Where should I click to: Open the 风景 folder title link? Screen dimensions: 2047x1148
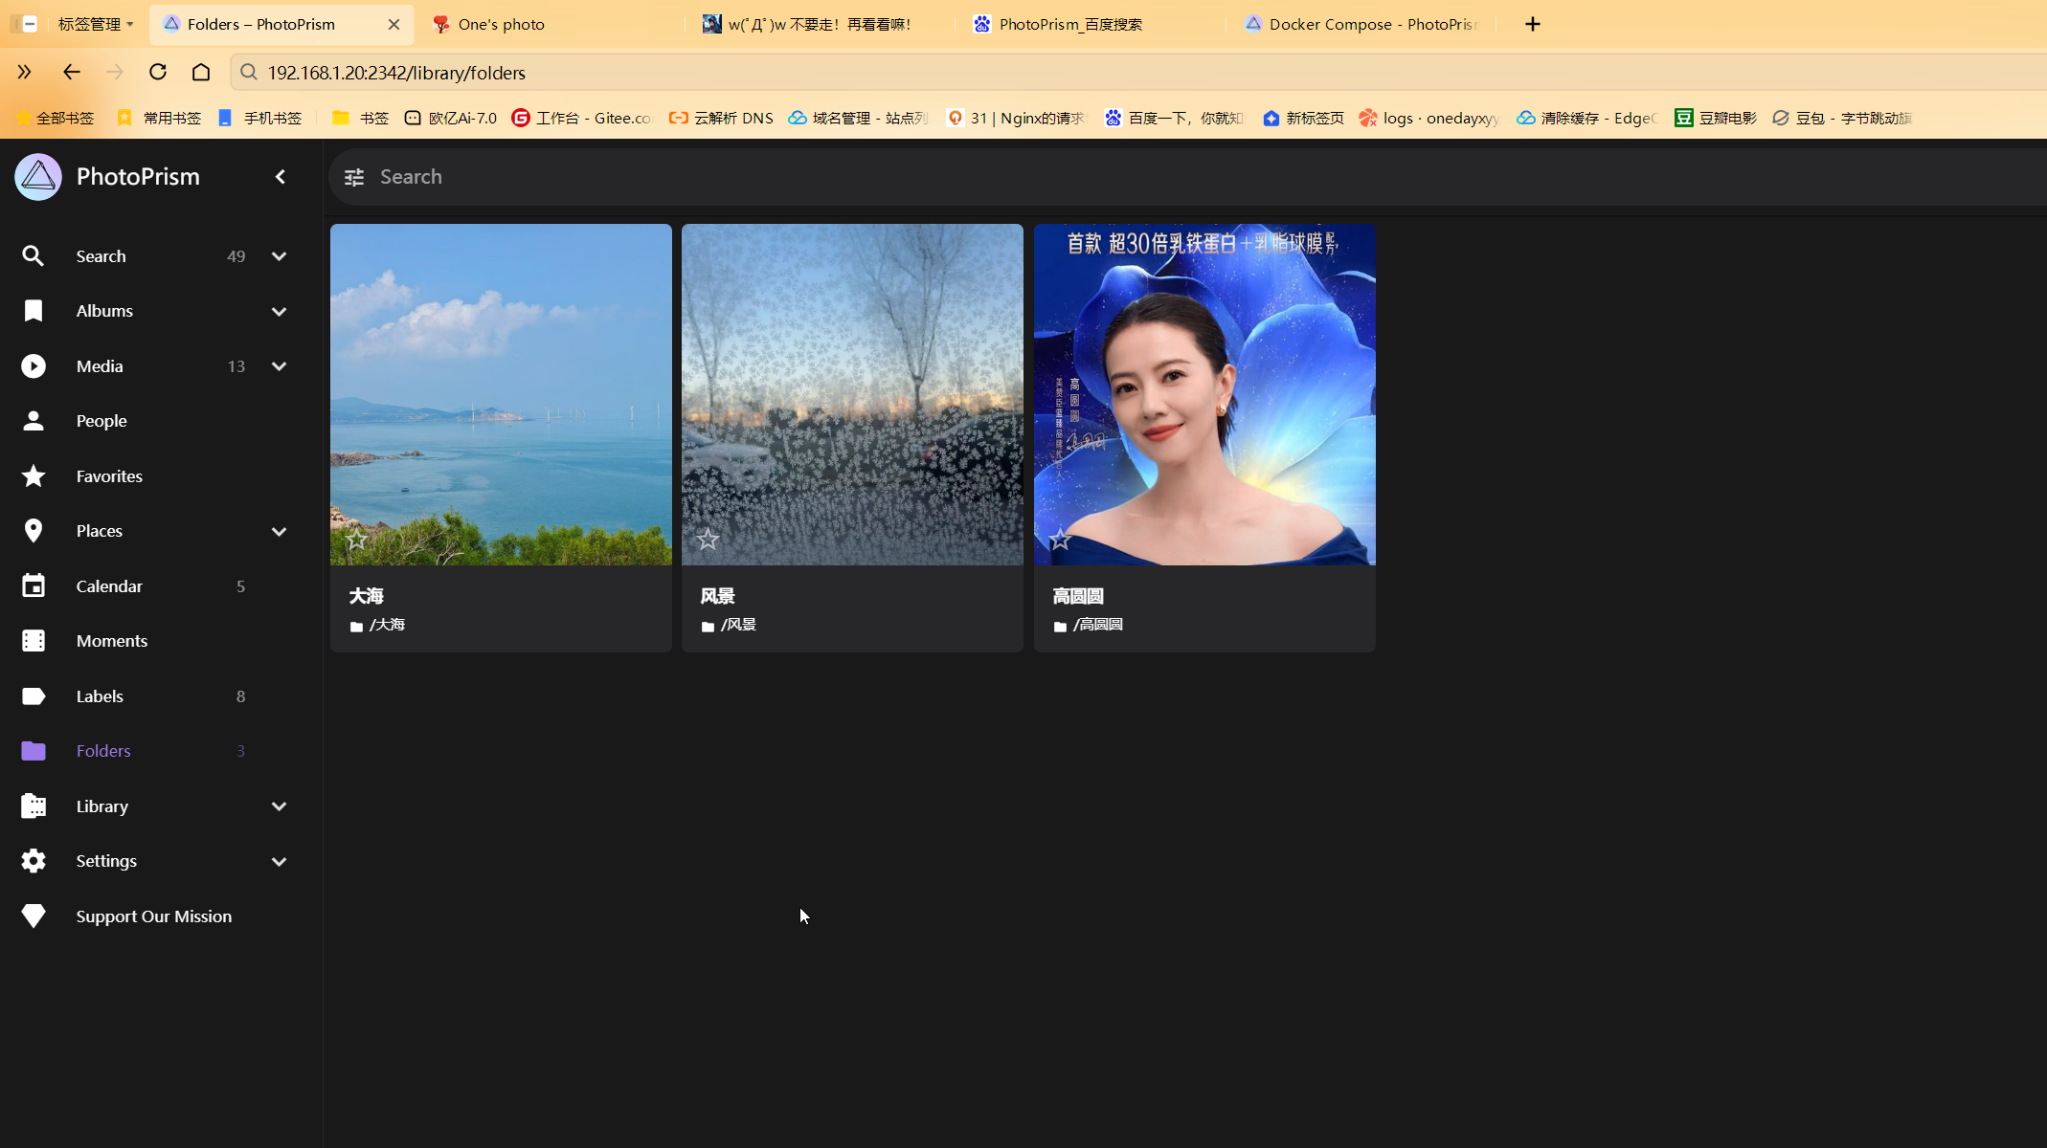pos(717,596)
